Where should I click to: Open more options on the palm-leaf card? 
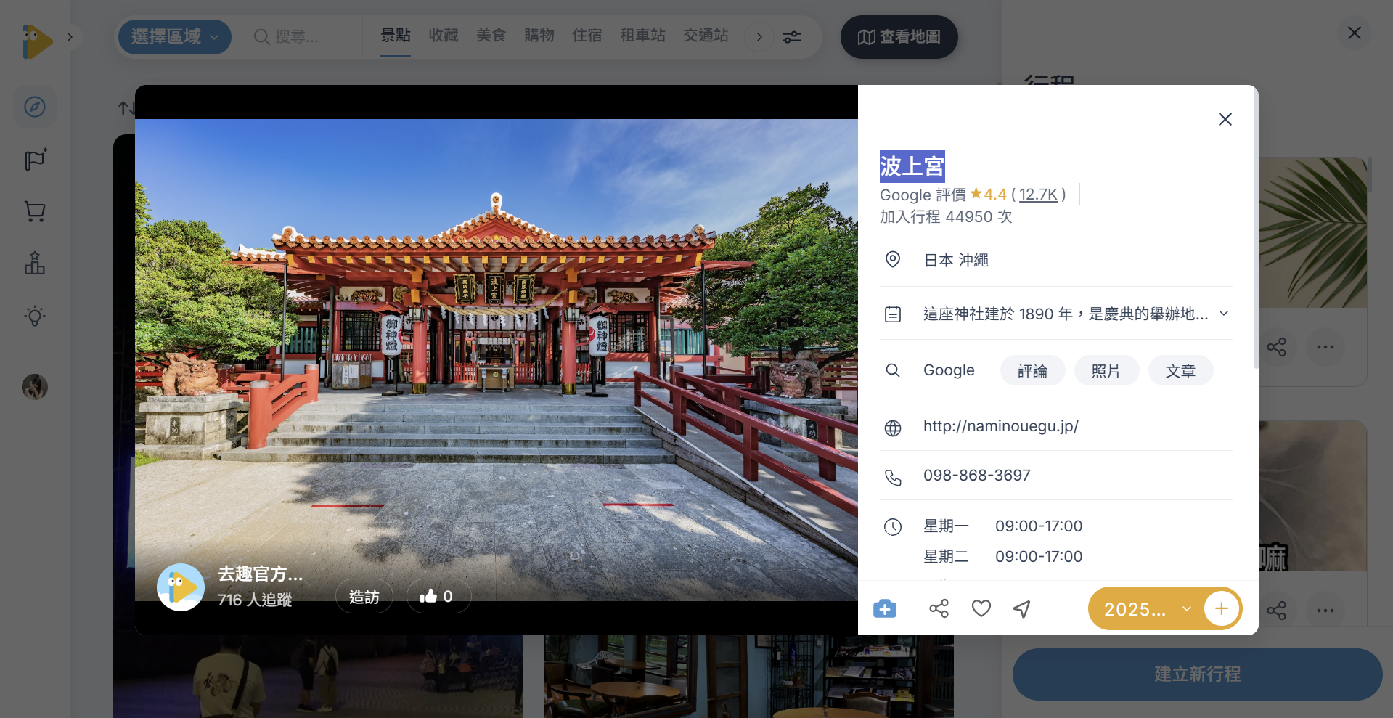click(x=1325, y=347)
